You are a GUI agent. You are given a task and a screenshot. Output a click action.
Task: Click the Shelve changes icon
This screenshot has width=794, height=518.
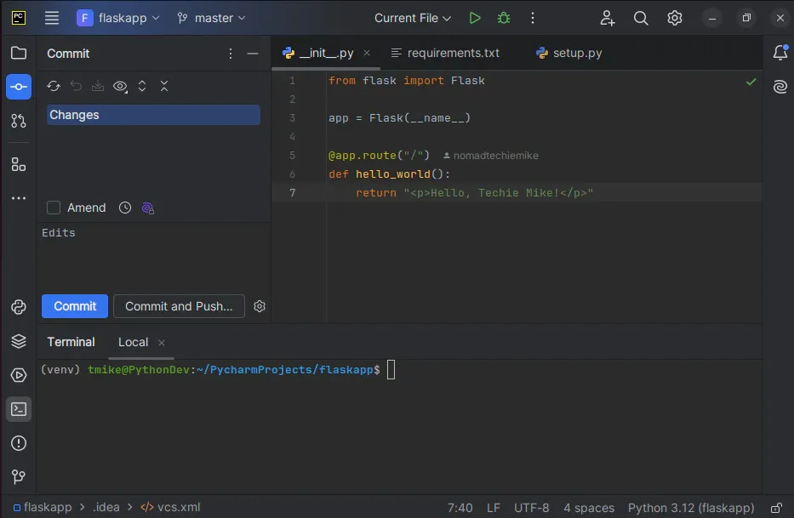98,86
